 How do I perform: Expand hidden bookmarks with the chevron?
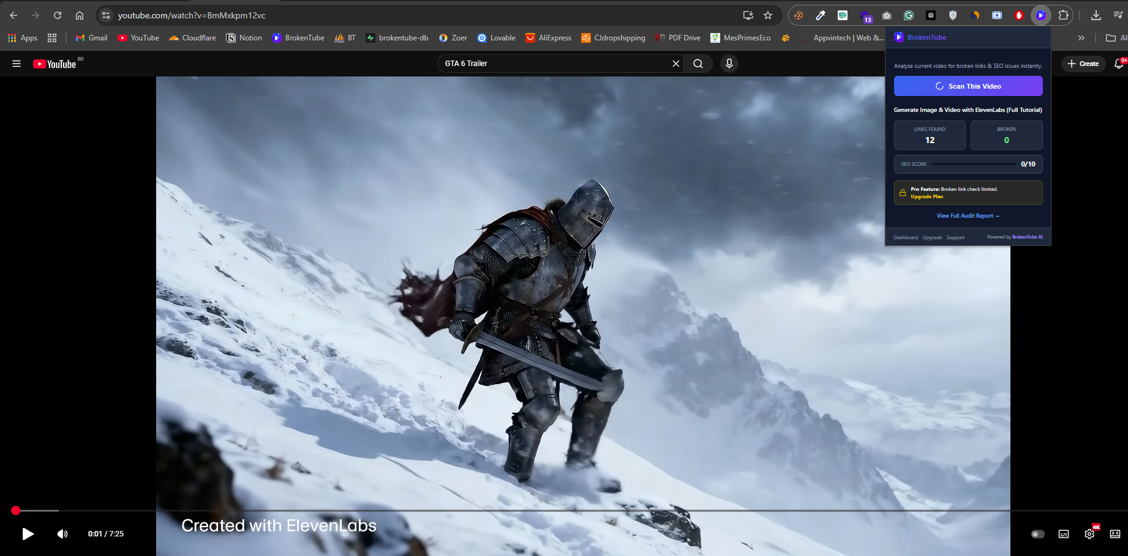tap(1081, 37)
